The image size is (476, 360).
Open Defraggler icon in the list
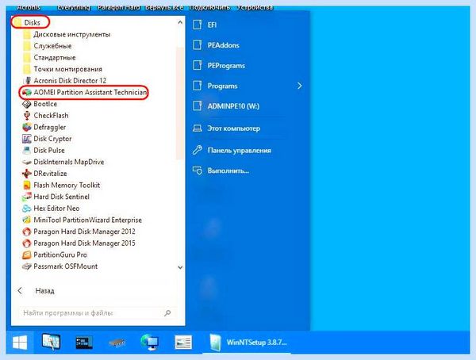coord(27,127)
